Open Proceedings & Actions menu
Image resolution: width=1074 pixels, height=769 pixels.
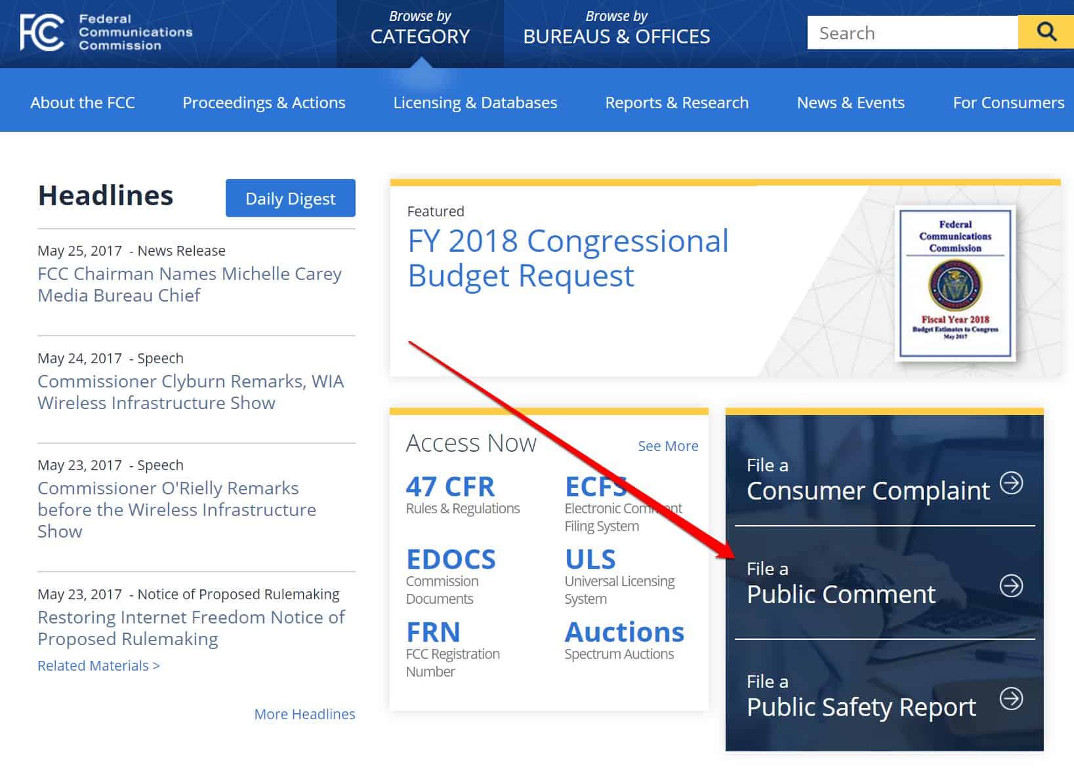tap(264, 102)
